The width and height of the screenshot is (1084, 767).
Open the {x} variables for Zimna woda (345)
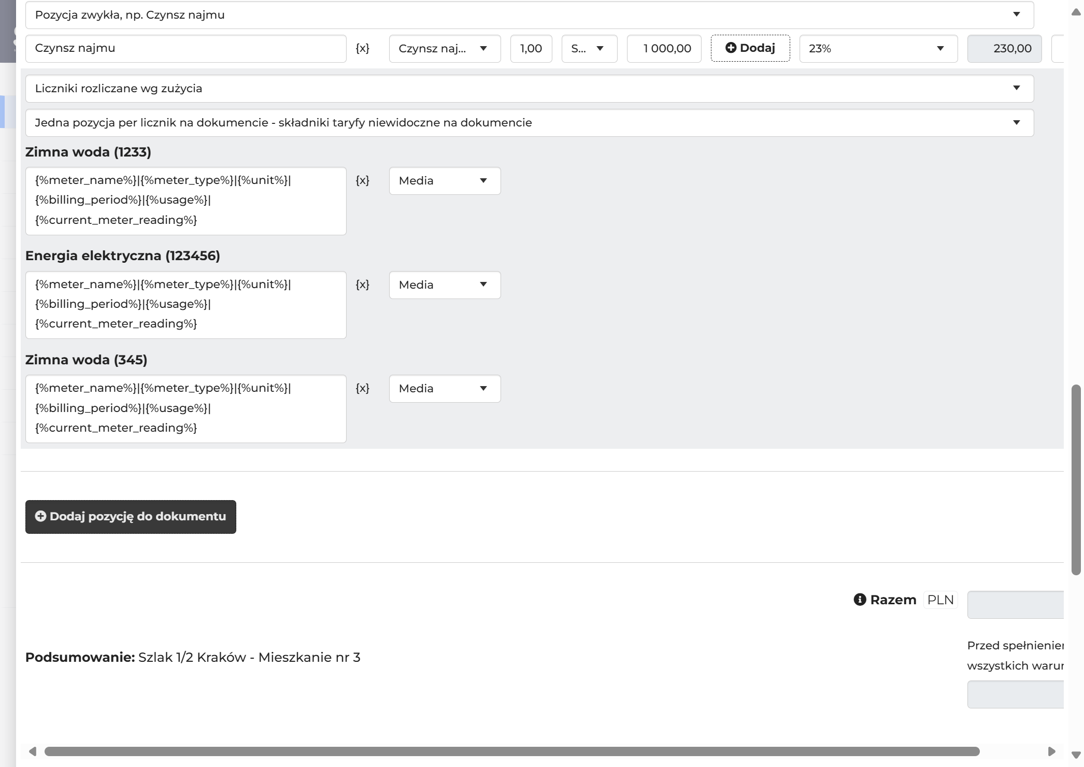362,388
